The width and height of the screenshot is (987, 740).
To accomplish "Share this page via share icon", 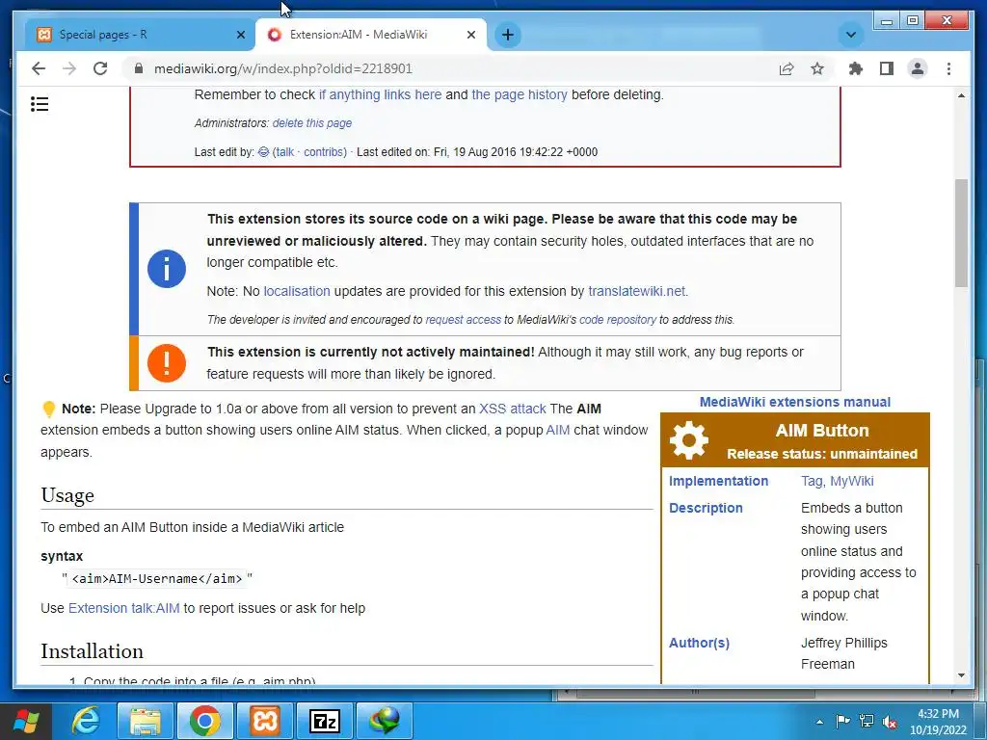I will click(787, 68).
